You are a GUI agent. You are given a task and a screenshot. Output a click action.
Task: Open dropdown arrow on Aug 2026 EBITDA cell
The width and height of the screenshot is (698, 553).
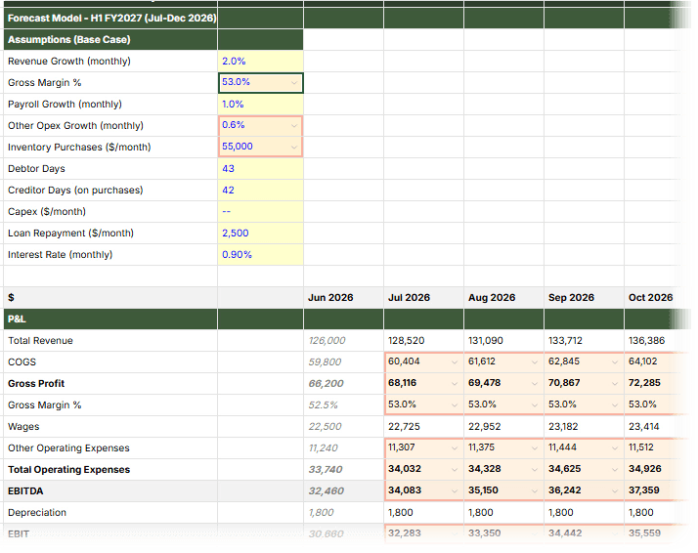(534, 491)
